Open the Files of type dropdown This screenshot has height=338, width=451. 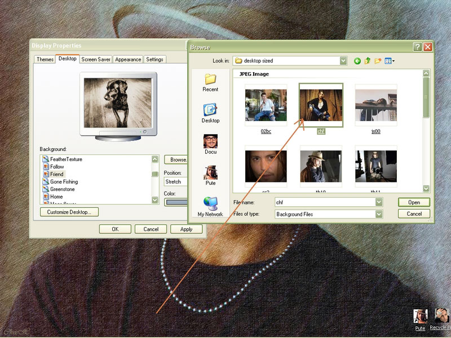tap(379, 214)
